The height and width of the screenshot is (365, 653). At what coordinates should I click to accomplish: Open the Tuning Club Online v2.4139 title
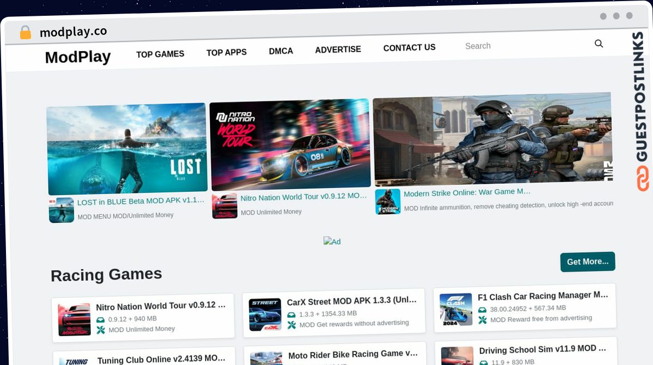coord(162,360)
